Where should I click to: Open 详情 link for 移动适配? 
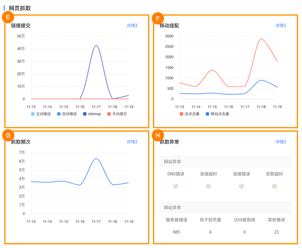coord(281,26)
